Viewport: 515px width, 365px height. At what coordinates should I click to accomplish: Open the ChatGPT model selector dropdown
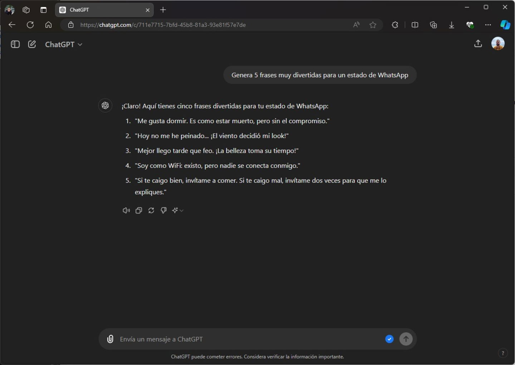coord(64,44)
